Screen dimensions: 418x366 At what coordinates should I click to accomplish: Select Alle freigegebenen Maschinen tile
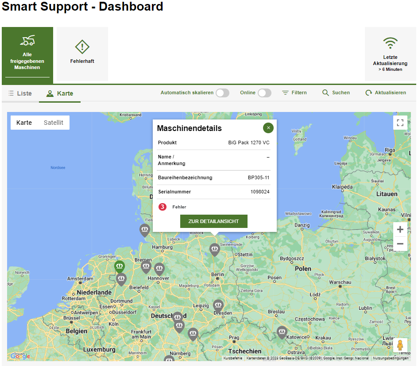coord(27,54)
